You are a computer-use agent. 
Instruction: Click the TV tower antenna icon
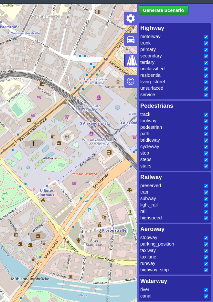coord(67,137)
